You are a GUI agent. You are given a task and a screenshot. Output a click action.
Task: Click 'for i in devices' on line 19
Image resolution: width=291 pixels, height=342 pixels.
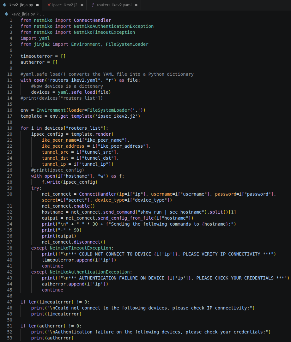click(42, 128)
